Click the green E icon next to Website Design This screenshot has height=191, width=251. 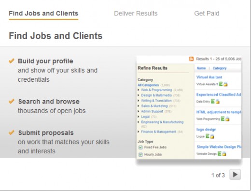coord(220,154)
